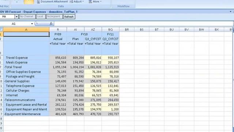Click the FY09 header cell
234x132 pixels.
(58, 34)
